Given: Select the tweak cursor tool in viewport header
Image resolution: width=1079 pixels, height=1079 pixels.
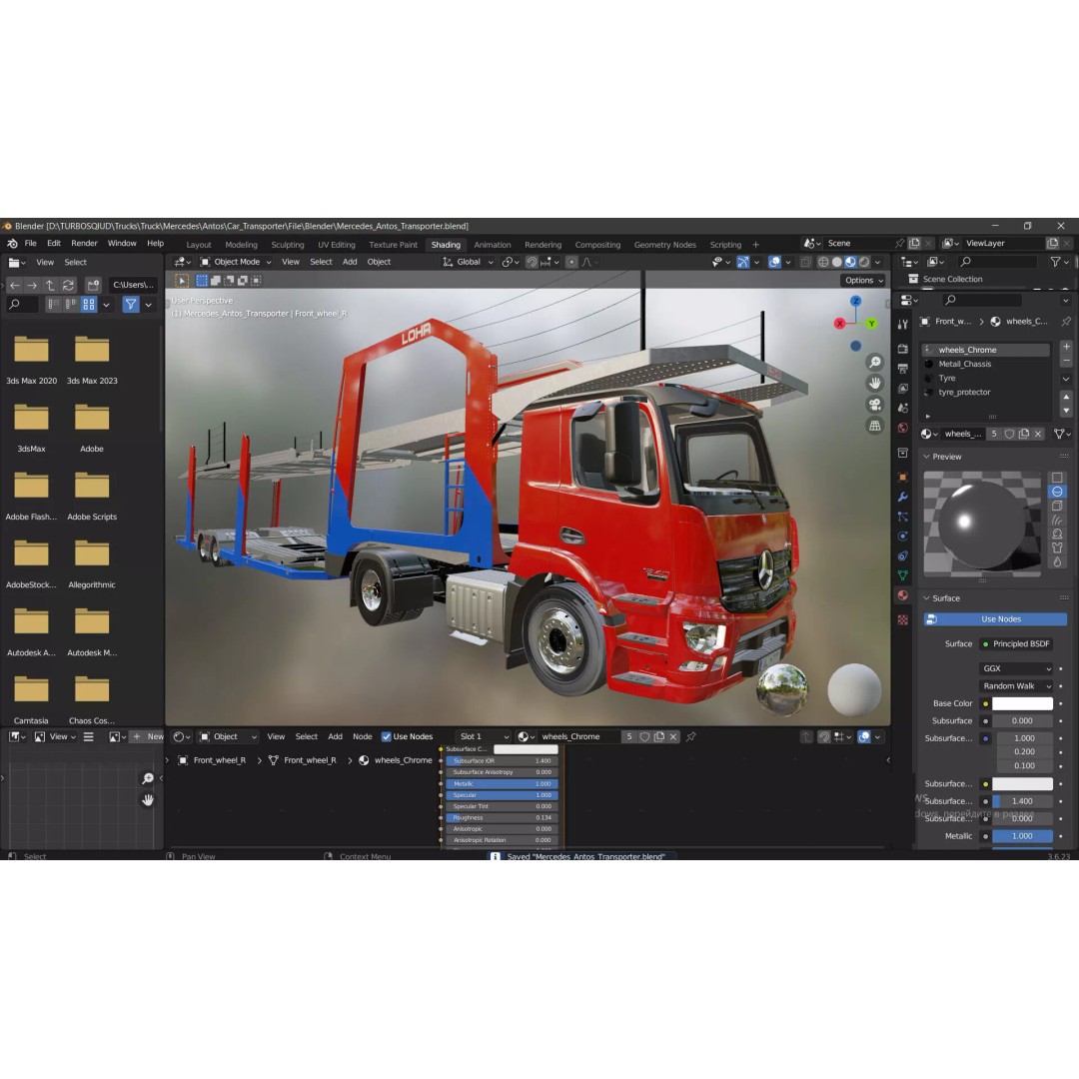Looking at the screenshot, I should [x=182, y=281].
